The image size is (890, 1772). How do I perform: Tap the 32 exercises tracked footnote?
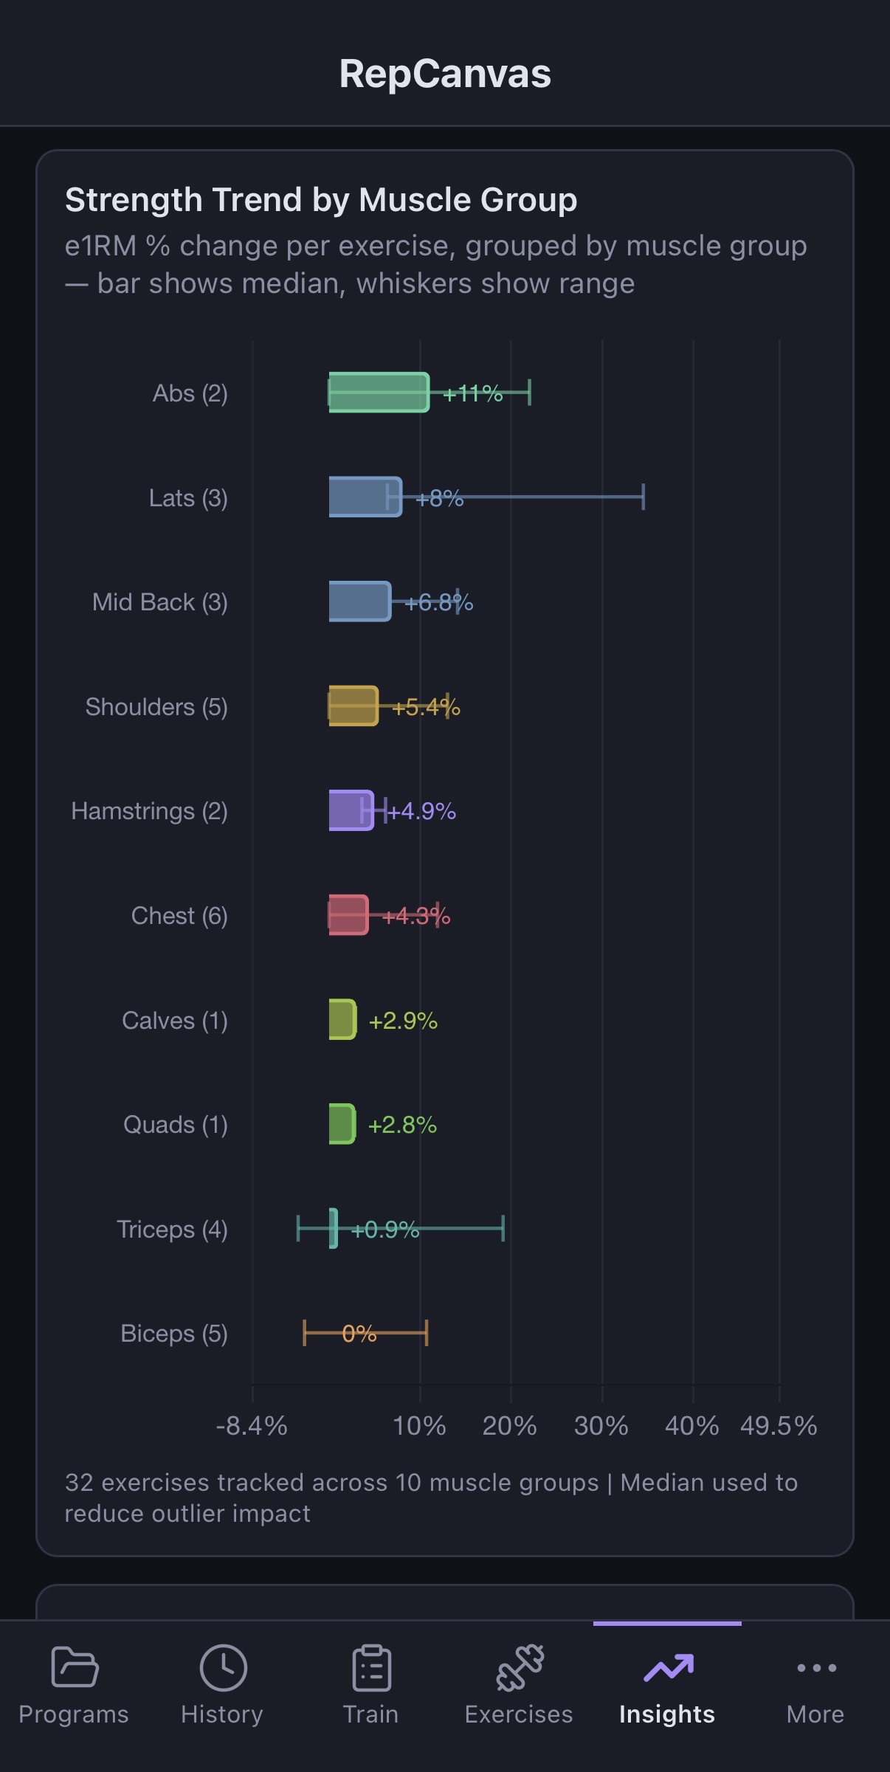[x=431, y=1497]
